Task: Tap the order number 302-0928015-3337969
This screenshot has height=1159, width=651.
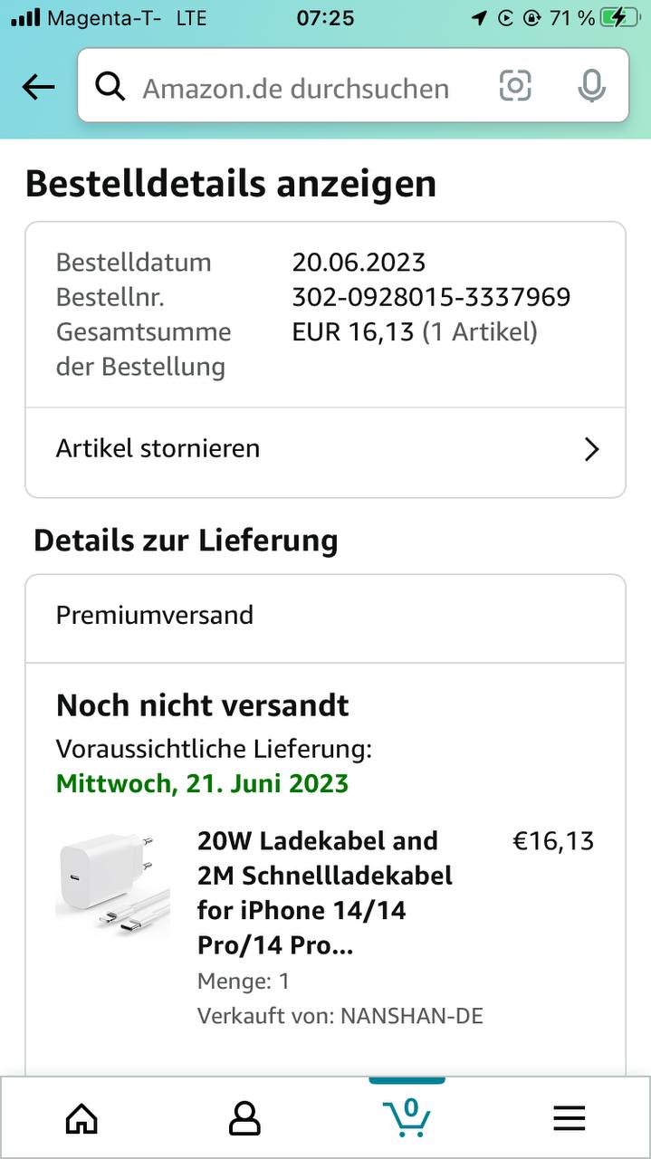Action: point(431,297)
